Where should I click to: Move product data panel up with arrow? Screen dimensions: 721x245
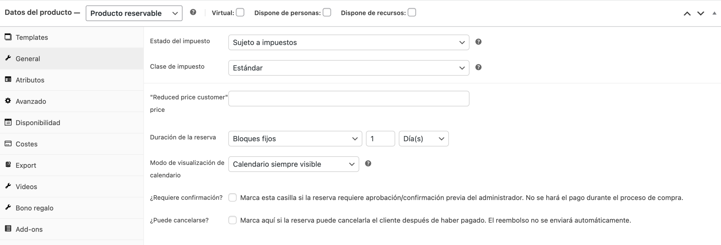click(x=687, y=13)
